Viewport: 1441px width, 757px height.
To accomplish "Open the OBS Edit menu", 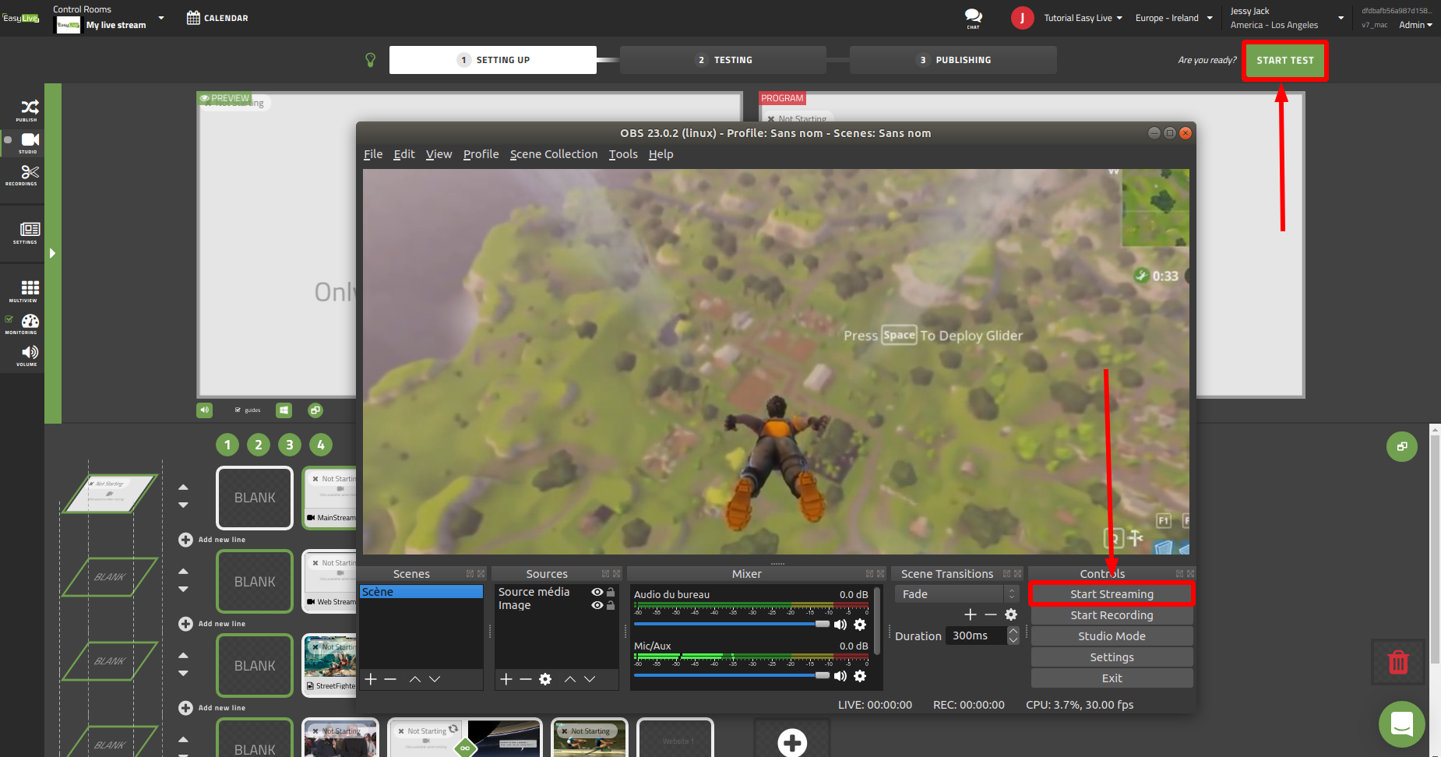I will (x=404, y=154).
